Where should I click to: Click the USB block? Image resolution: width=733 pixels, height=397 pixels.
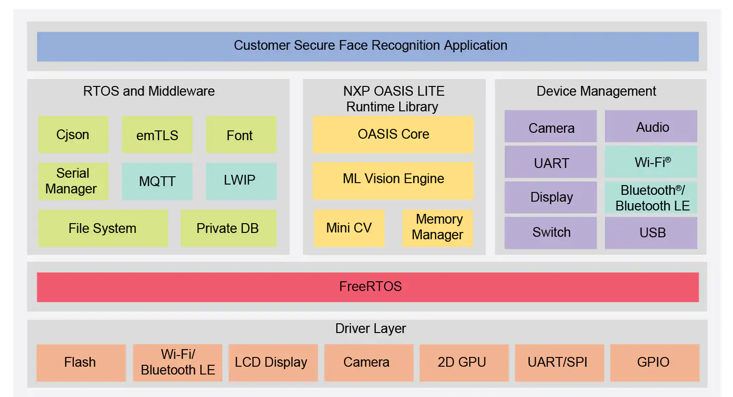tap(651, 233)
